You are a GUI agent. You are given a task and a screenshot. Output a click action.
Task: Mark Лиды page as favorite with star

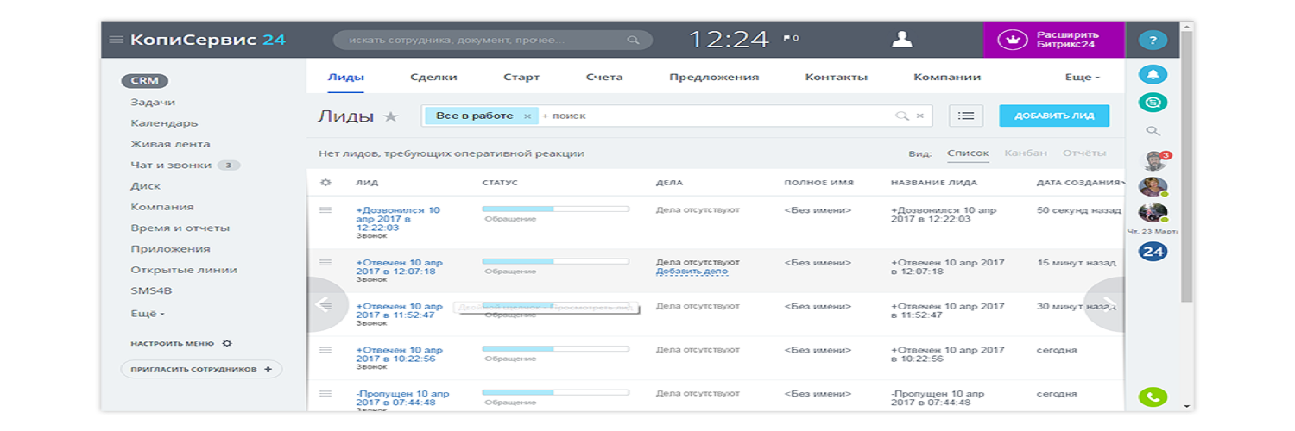pyautogui.click(x=391, y=116)
